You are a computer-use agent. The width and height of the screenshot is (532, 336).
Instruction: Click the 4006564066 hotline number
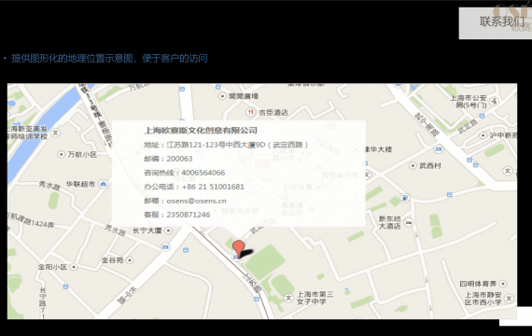pos(203,173)
